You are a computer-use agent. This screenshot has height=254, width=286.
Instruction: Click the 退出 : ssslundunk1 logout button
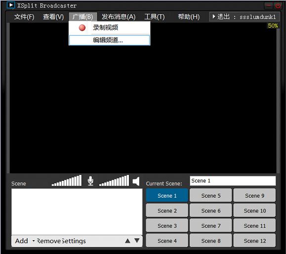coord(244,17)
